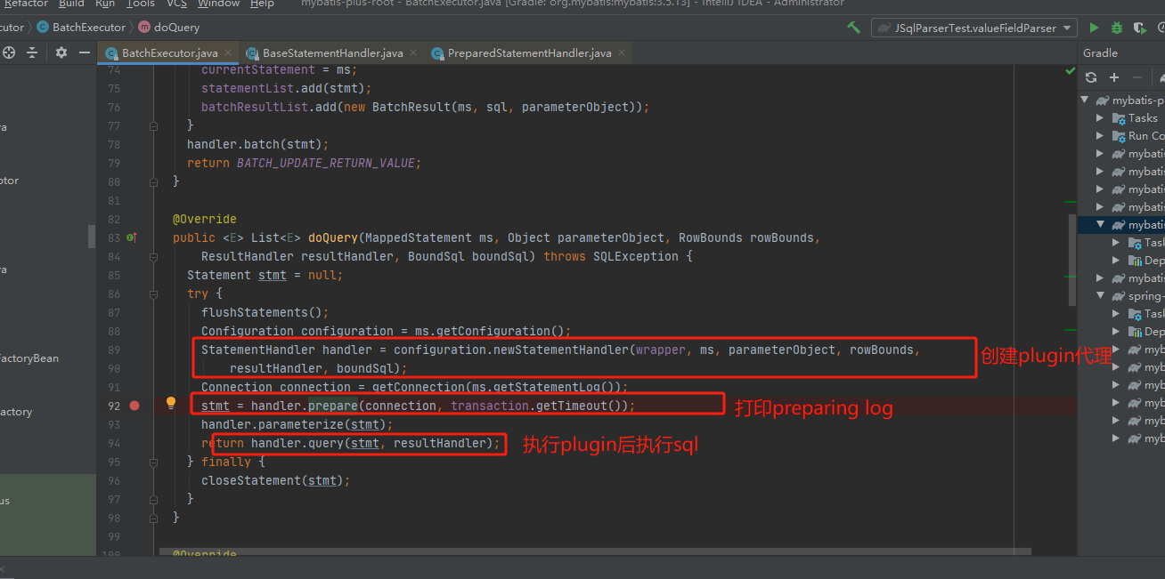This screenshot has width=1165, height=579.
Task: Start debugging with the bug icon
Action: tap(1117, 28)
